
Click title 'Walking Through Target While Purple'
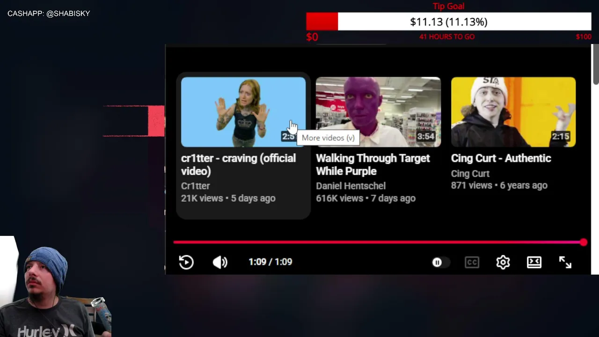tap(373, 165)
